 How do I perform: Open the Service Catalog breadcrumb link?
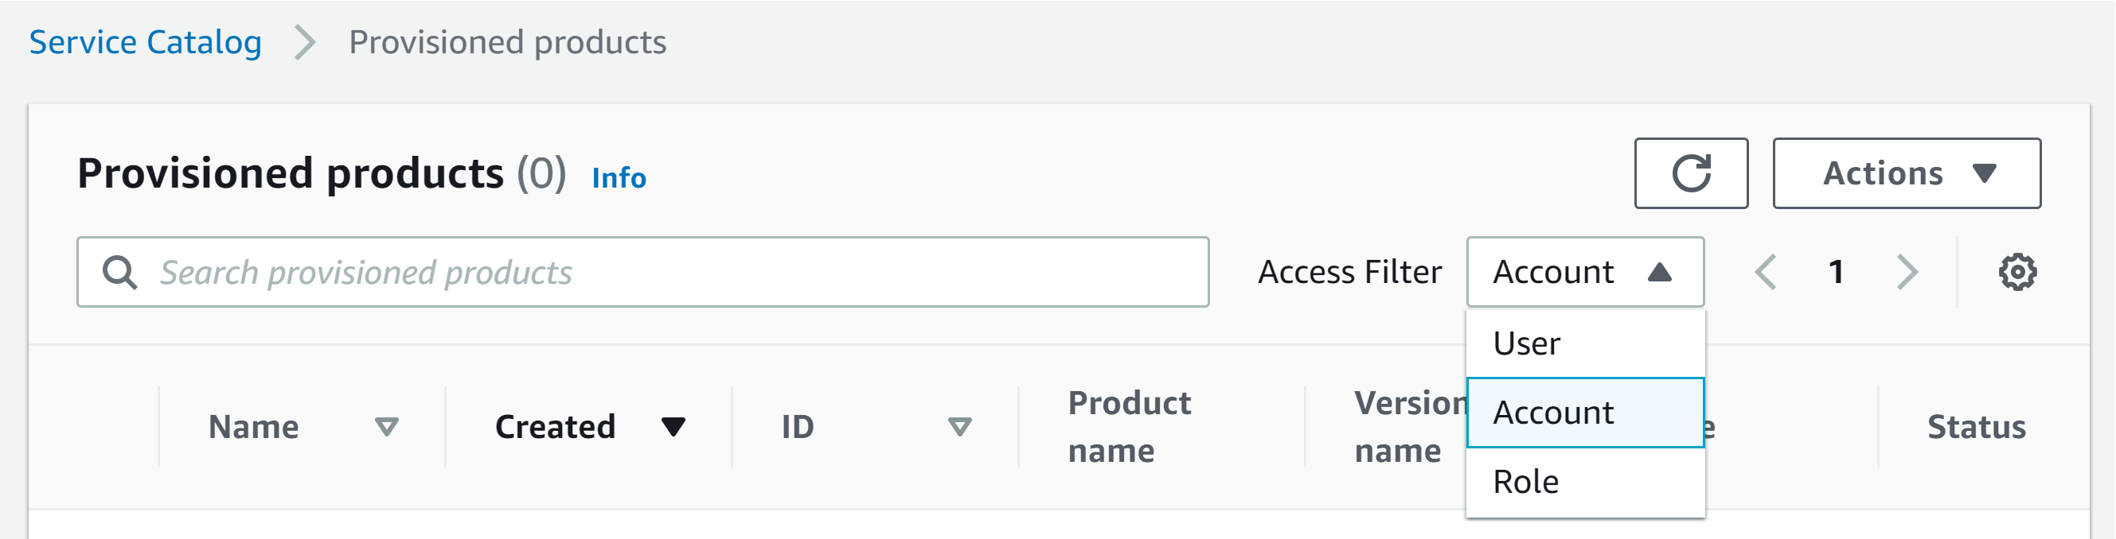click(x=145, y=42)
